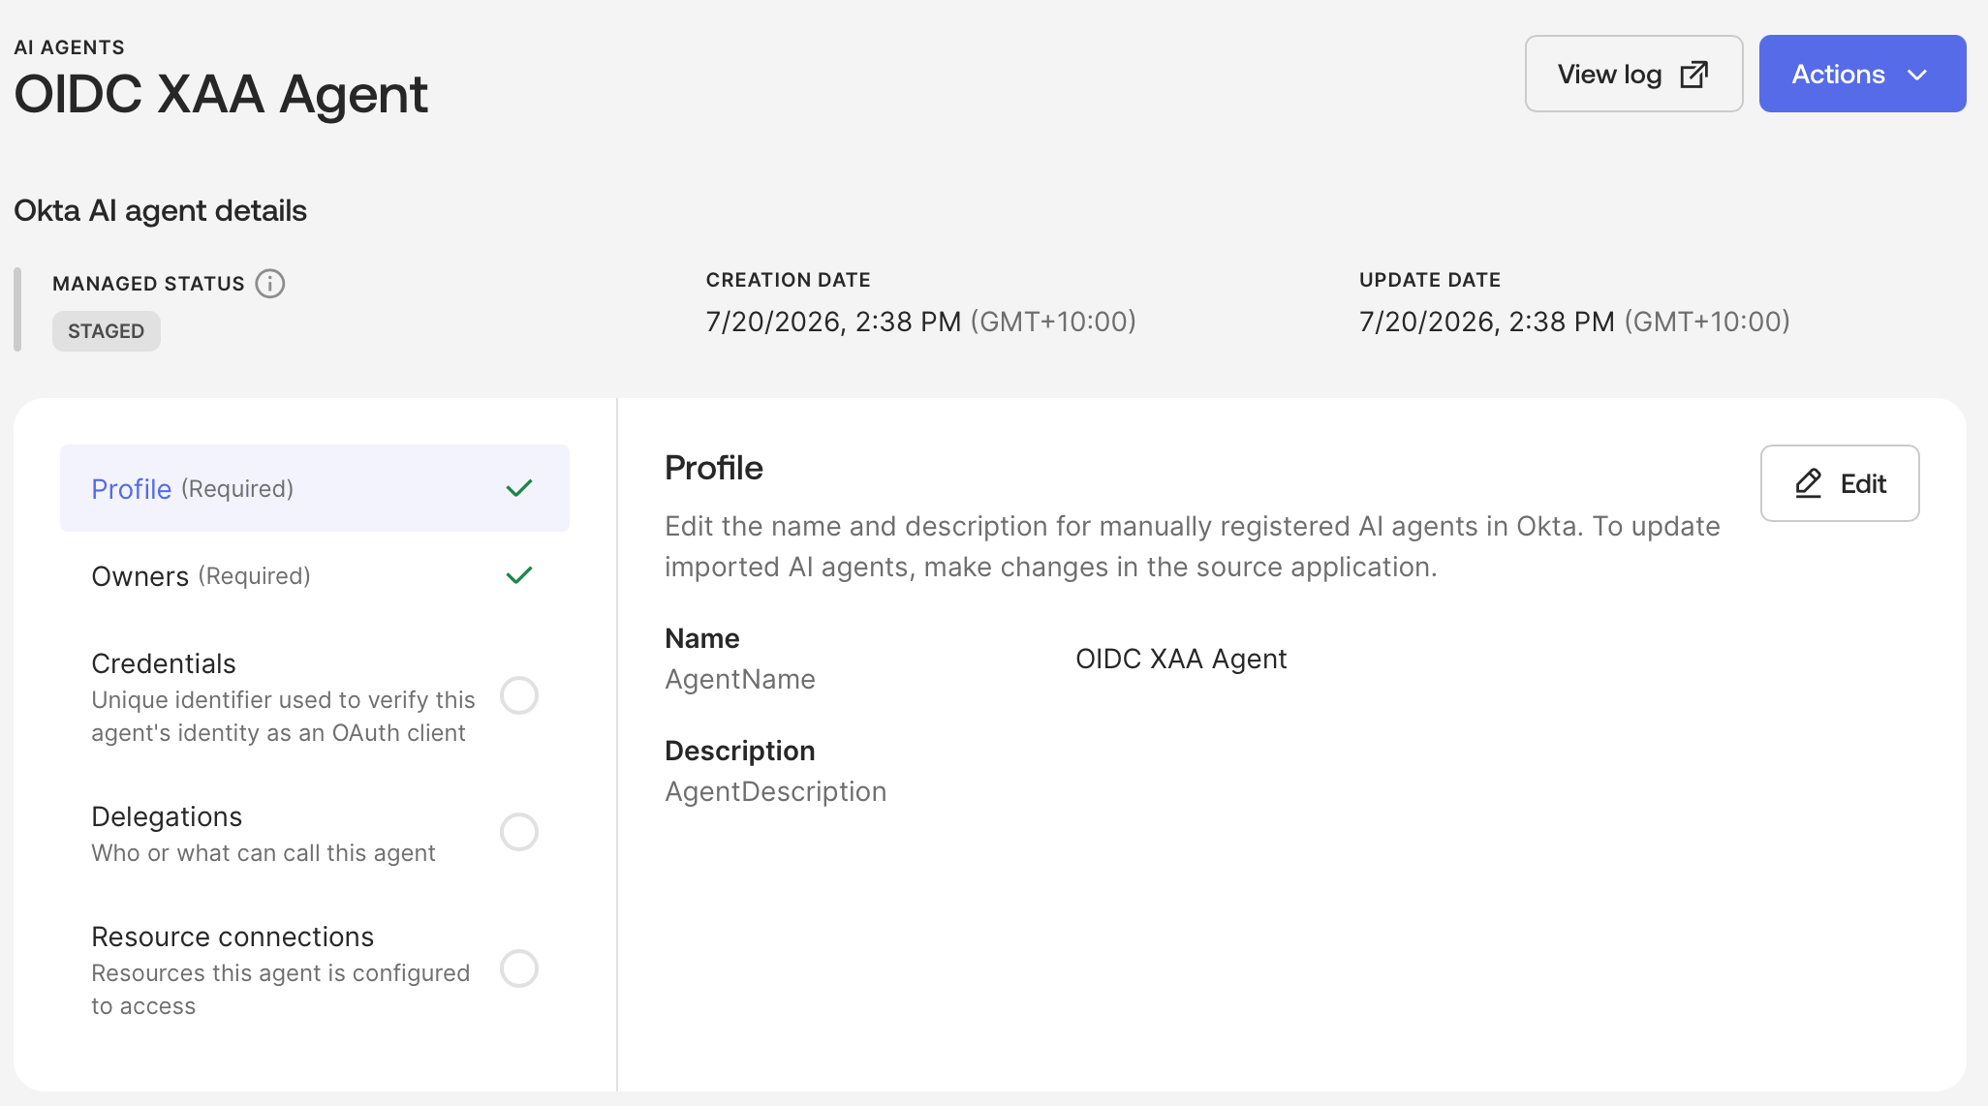Viewport: 1988px width, 1106px height.
Task: Click the pencil icon on Edit button
Action: [x=1809, y=483]
